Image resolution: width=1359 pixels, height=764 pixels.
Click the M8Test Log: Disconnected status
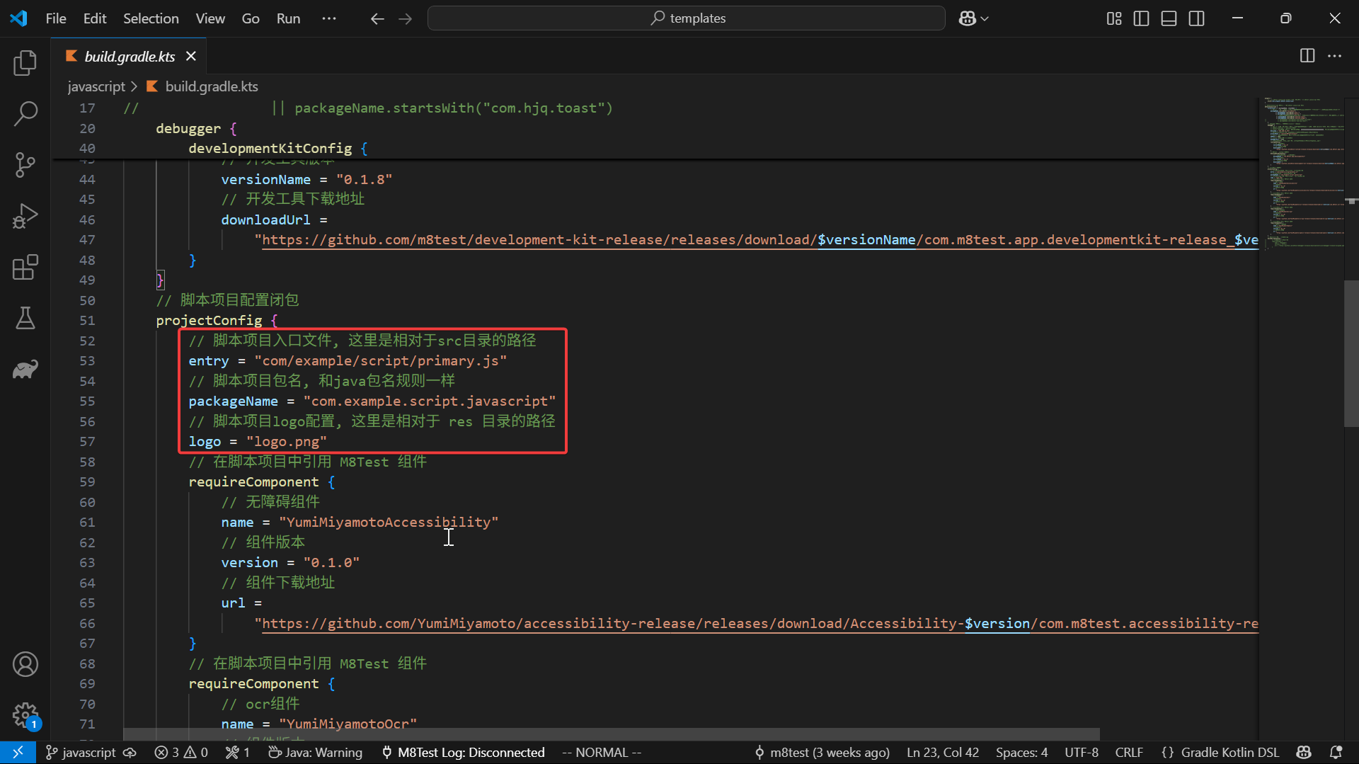click(464, 752)
